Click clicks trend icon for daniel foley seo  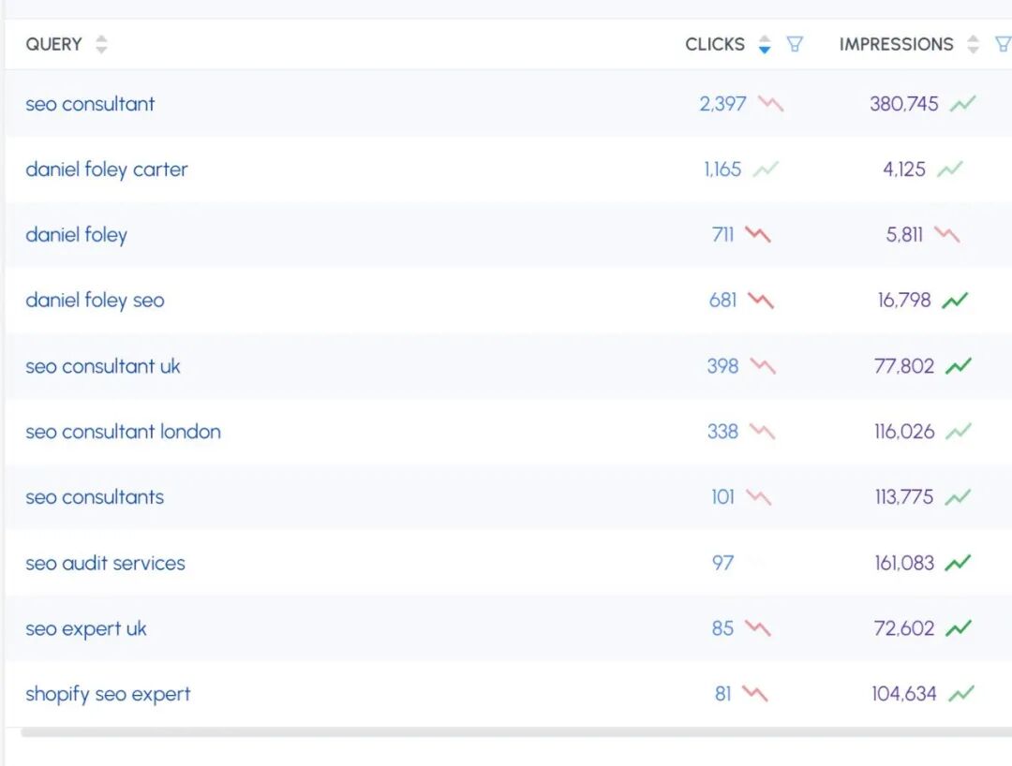click(761, 301)
